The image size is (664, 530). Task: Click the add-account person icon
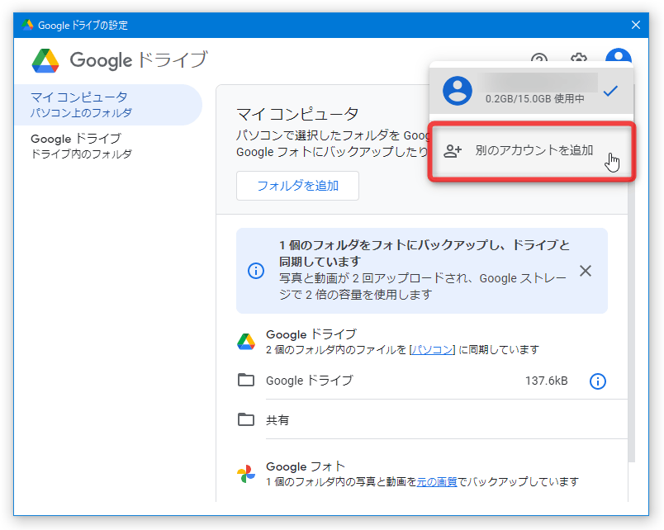point(453,151)
